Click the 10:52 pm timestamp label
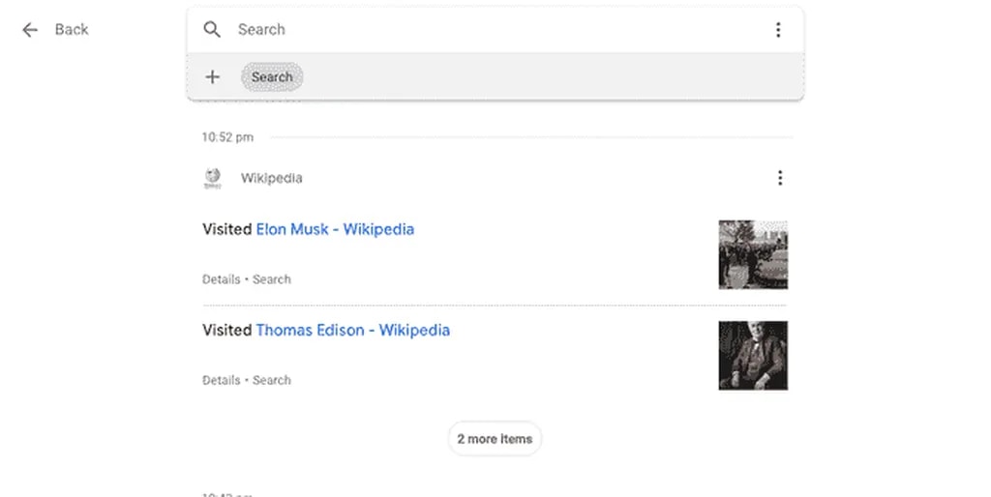The height and width of the screenshot is (497, 991). (227, 137)
